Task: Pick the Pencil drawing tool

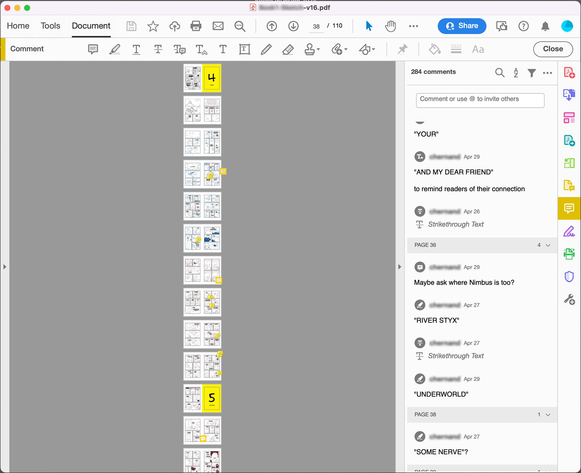Action: click(266, 49)
